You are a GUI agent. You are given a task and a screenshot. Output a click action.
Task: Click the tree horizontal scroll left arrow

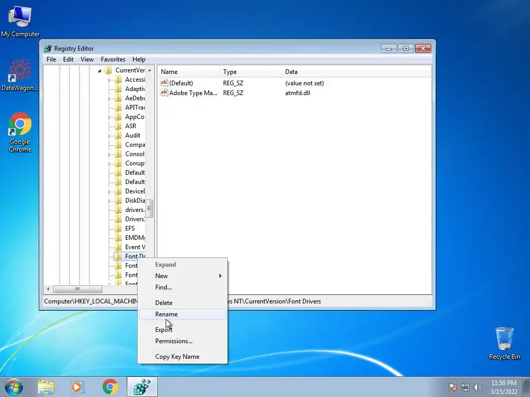(48, 289)
